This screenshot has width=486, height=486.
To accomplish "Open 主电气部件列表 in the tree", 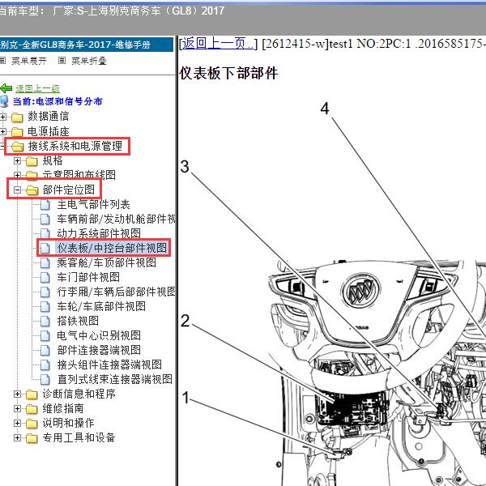I will point(93,204).
